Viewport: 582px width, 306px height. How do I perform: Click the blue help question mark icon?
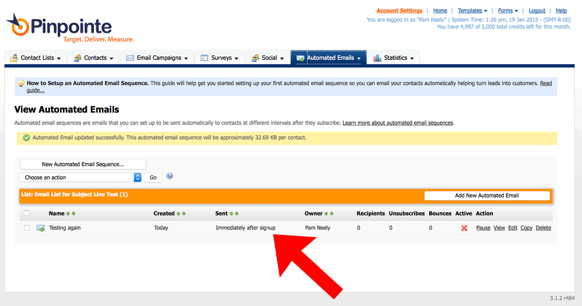170,176
